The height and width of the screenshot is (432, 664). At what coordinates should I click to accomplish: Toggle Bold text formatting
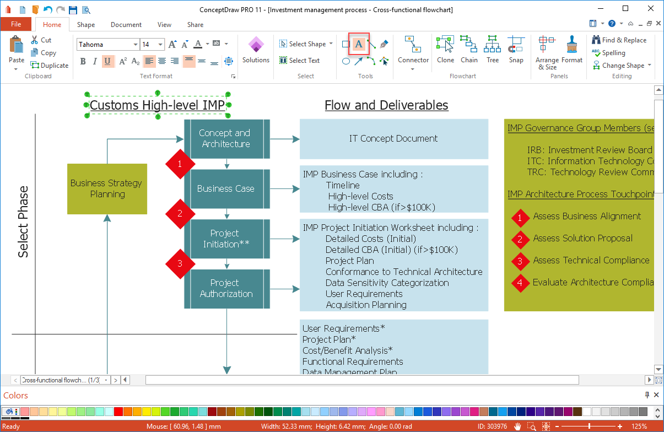83,61
